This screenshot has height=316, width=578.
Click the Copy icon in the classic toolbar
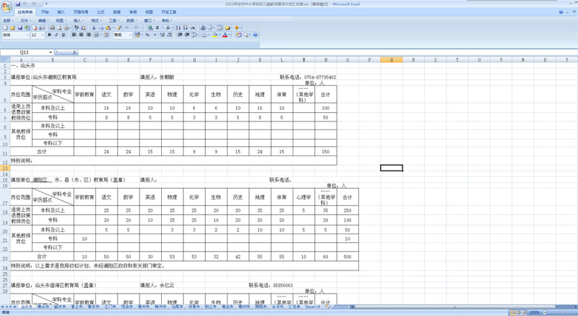(100, 27)
